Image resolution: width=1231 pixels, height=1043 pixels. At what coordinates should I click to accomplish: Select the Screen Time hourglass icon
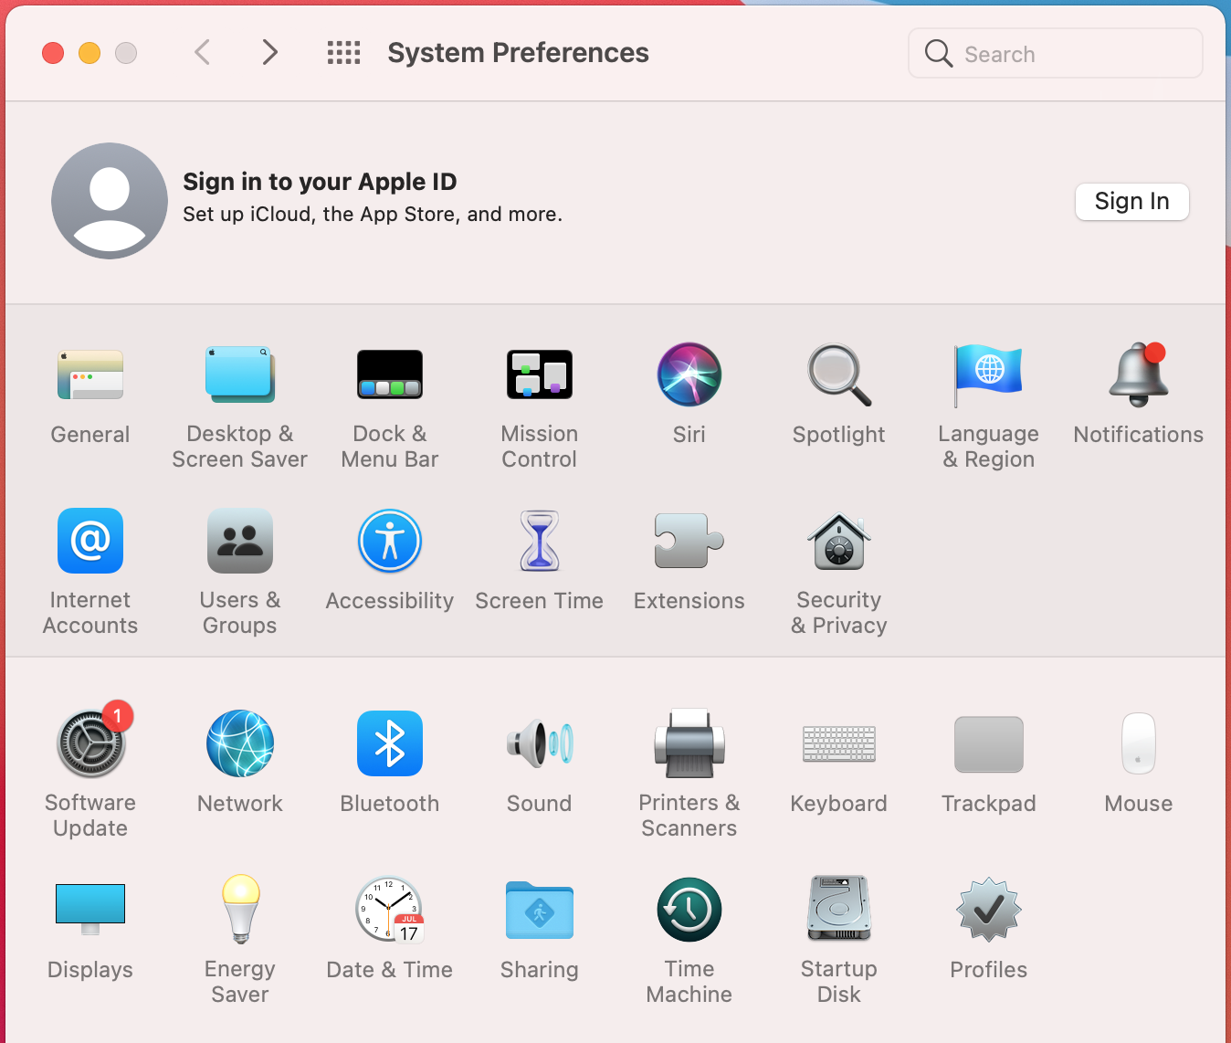coord(539,542)
